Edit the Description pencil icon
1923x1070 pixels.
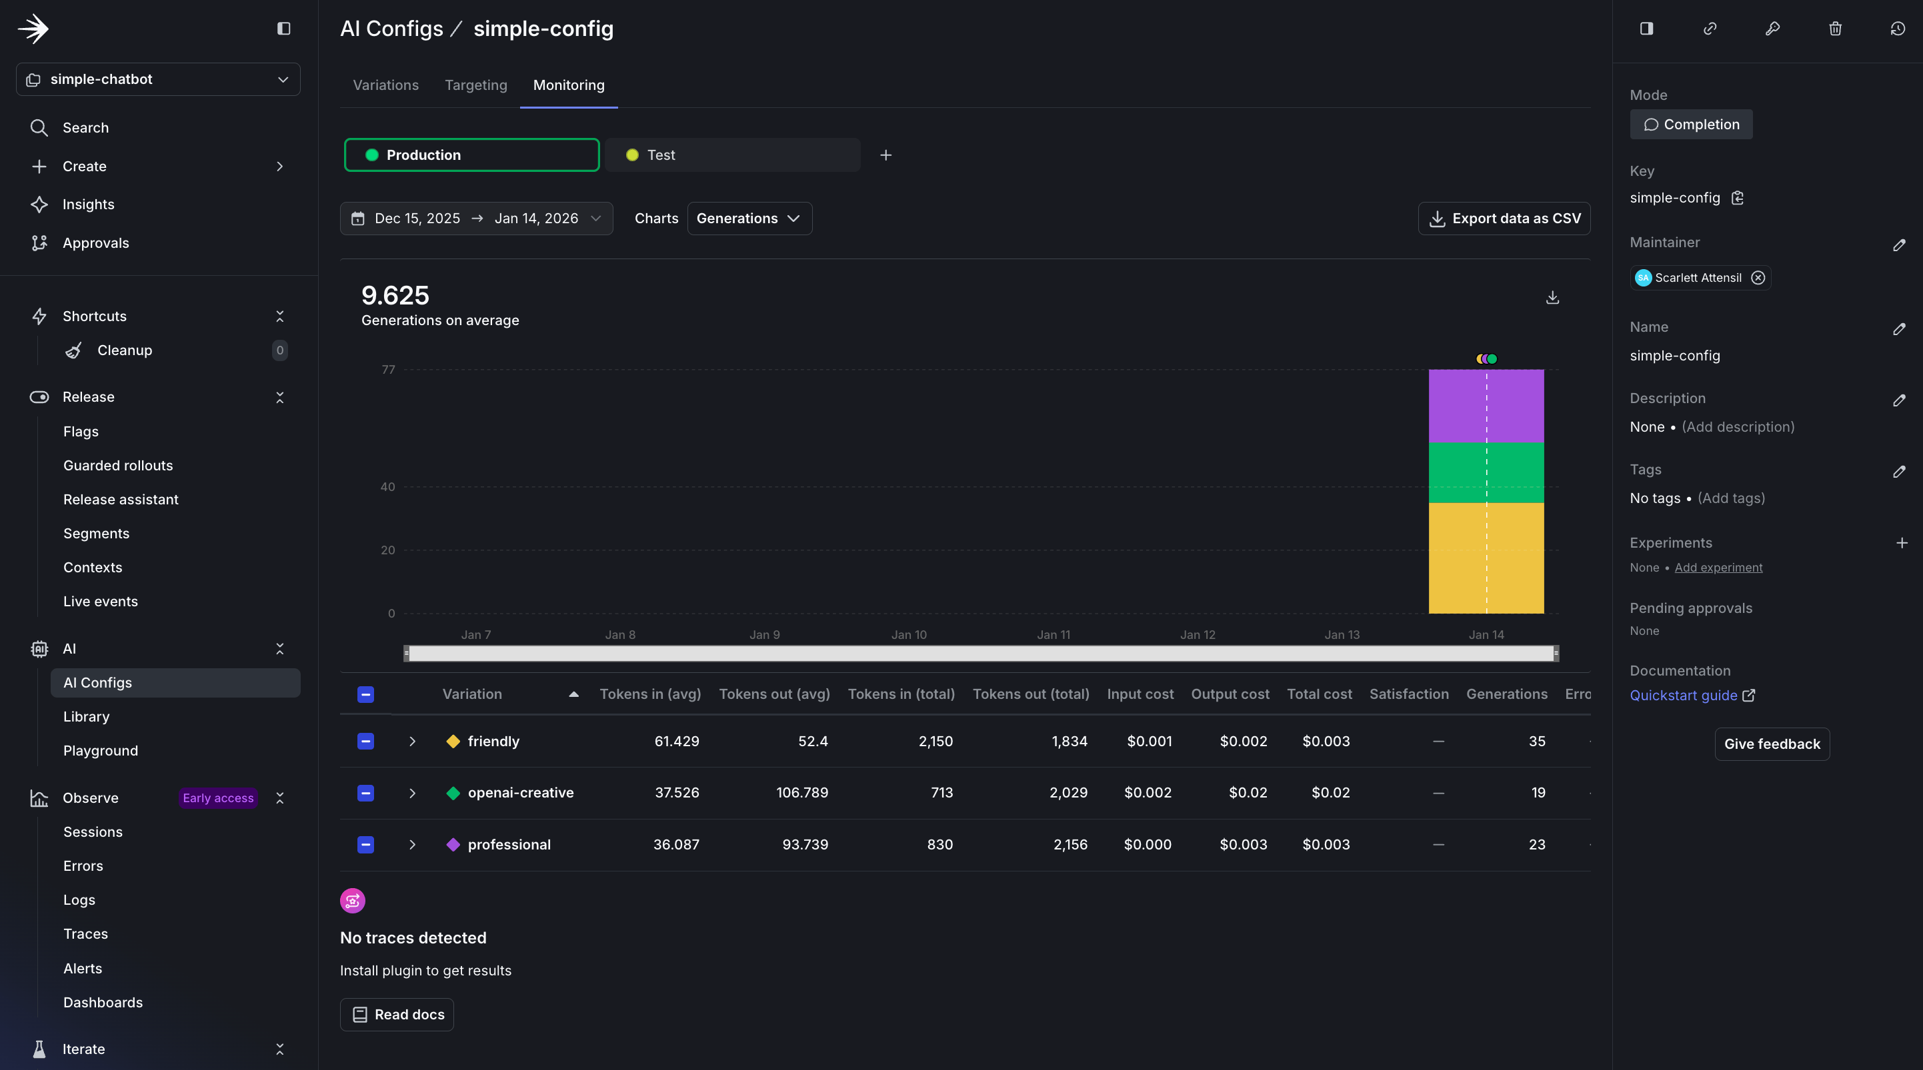[x=1899, y=400]
